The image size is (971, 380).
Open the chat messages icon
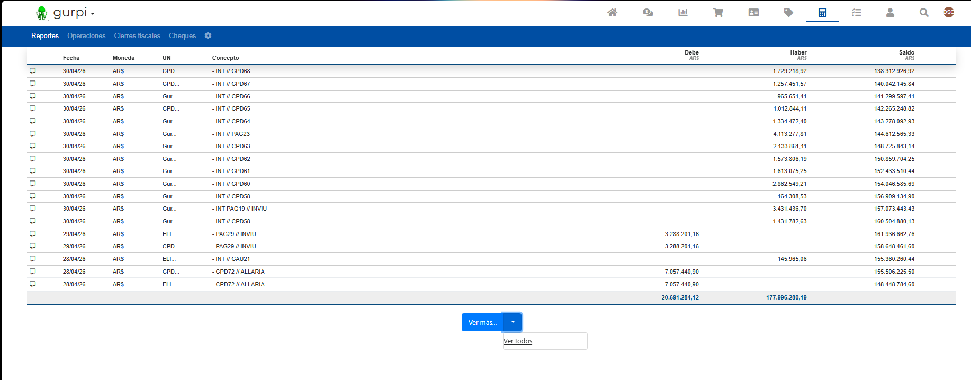(648, 12)
